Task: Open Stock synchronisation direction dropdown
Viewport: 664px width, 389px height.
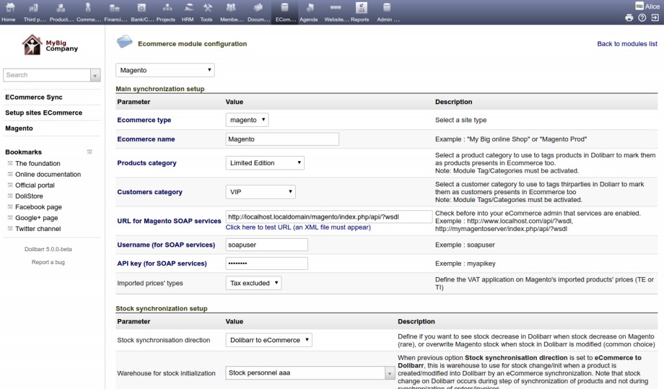Action: pyautogui.click(x=268, y=340)
